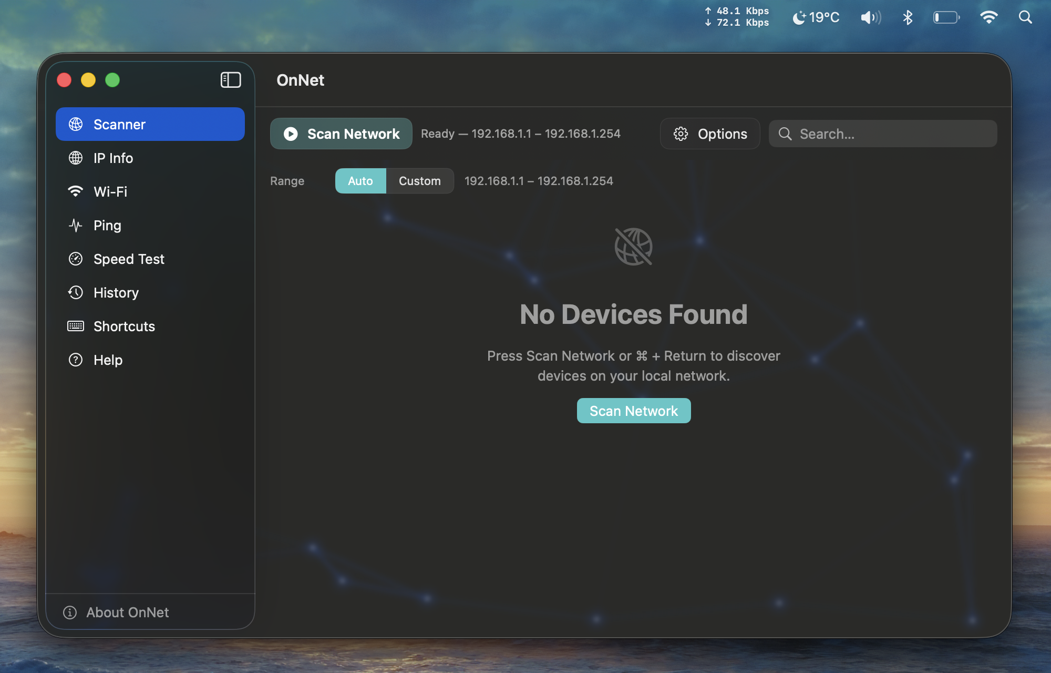
Task: Minimize the OnNet window
Action: click(x=88, y=80)
